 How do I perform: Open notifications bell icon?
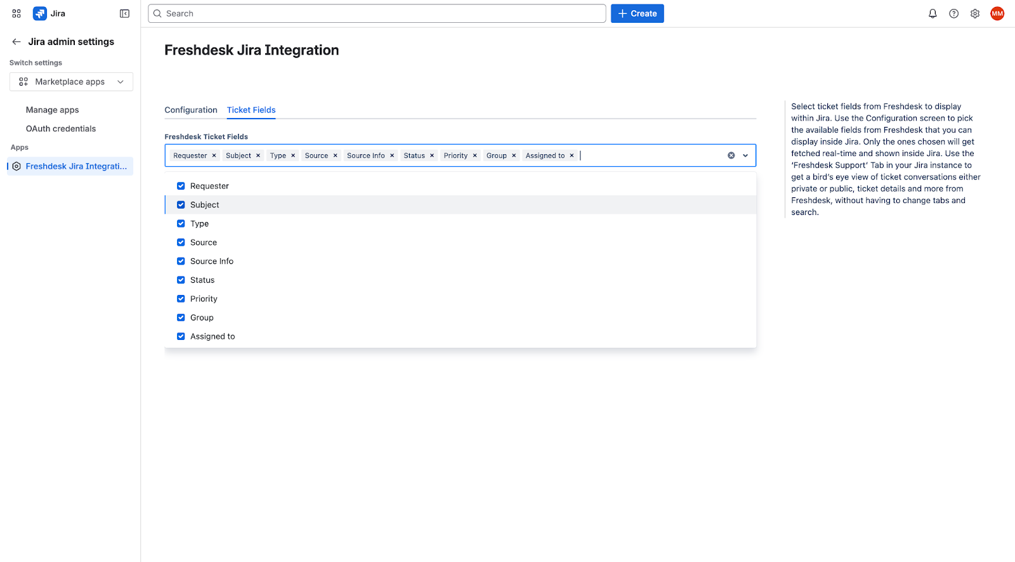[933, 13]
